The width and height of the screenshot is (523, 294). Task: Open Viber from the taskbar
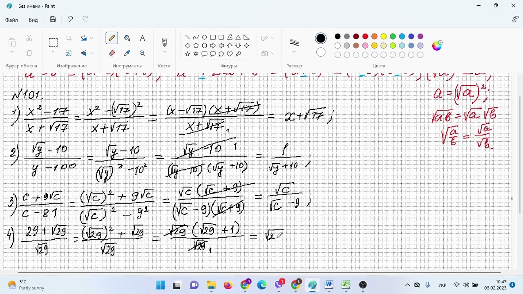tap(279, 285)
